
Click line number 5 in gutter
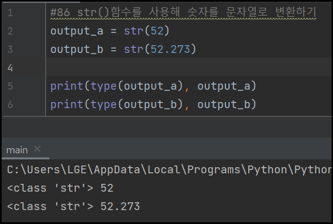(x=10, y=86)
